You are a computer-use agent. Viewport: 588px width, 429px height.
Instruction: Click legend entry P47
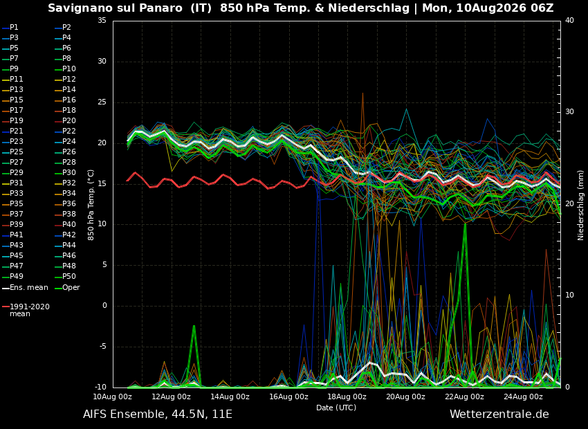coord(12,266)
